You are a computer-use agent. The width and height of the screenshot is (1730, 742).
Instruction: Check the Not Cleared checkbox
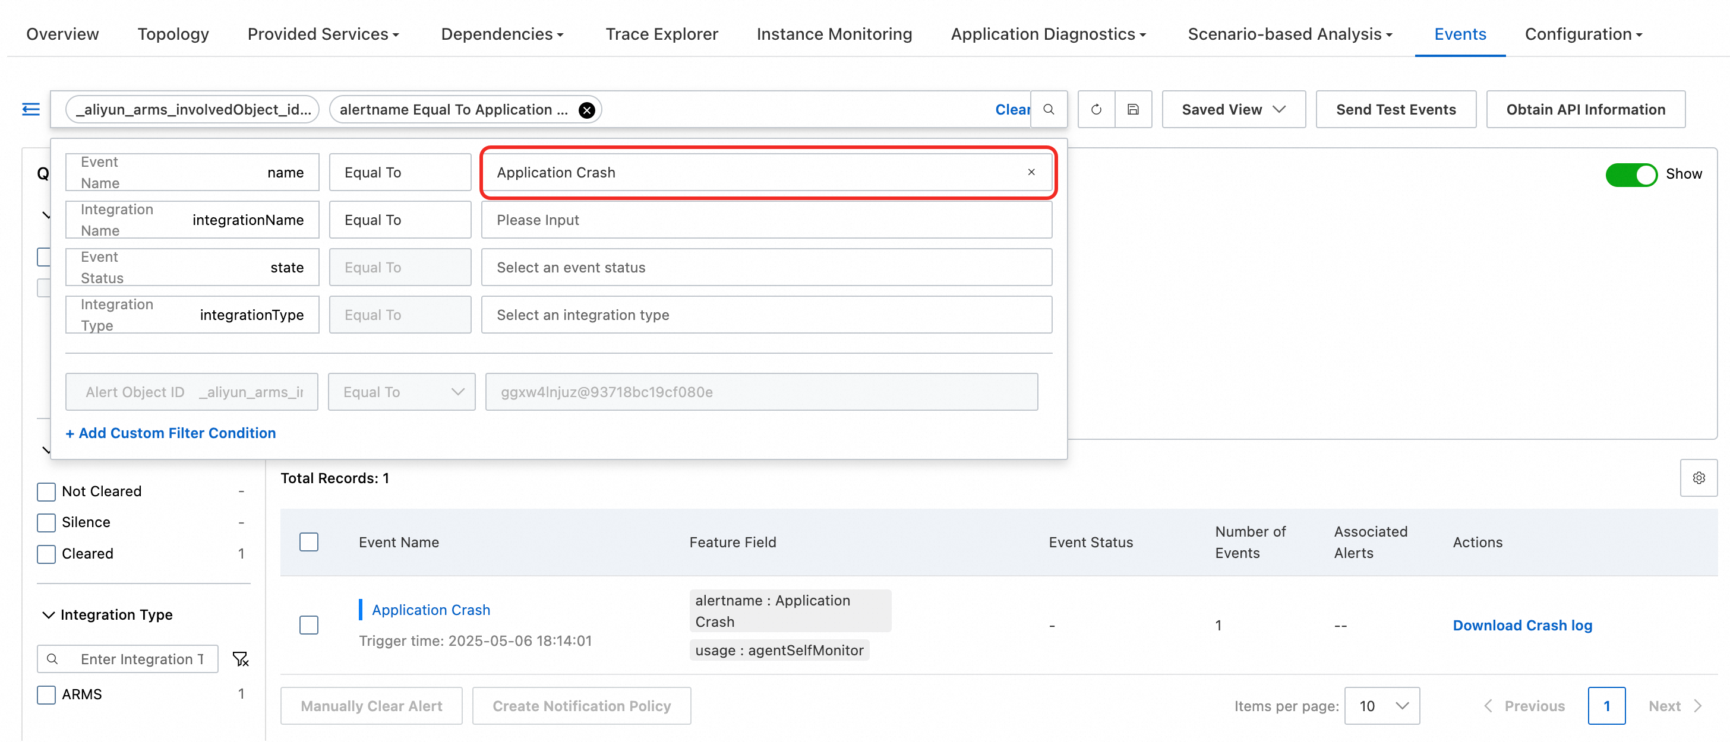tap(46, 492)
